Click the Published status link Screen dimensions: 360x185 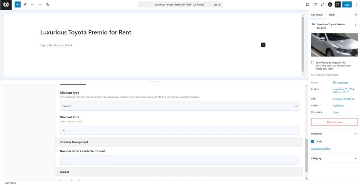tap(342, 83)
